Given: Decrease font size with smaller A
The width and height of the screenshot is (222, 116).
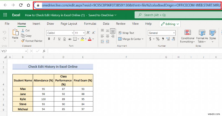Looking at the screenshot, I should [x=94, y=33].
